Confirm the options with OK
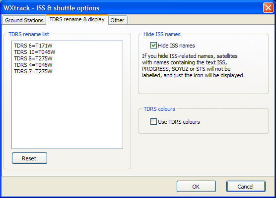This screenshot has height=198, width=276. point(196,187)
